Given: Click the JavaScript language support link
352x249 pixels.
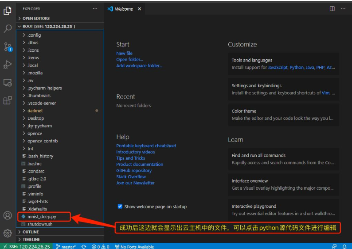Looking at the screenshot, I should click(x=278, y=67).
